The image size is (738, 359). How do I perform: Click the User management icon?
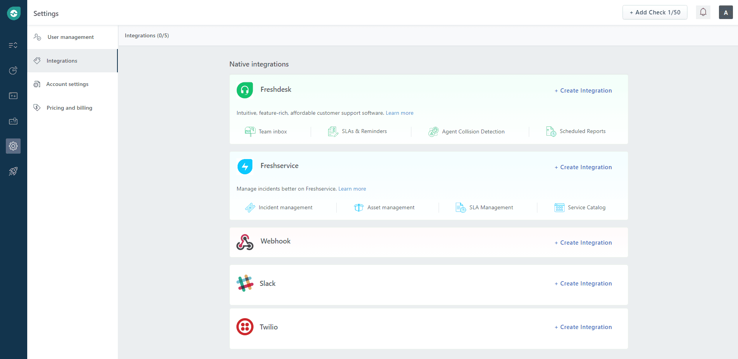tap(37, 37)
